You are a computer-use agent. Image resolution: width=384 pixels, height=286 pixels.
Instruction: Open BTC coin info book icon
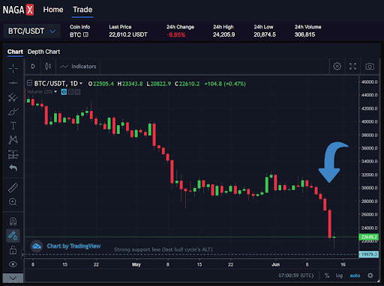click(x=85, y=34)
